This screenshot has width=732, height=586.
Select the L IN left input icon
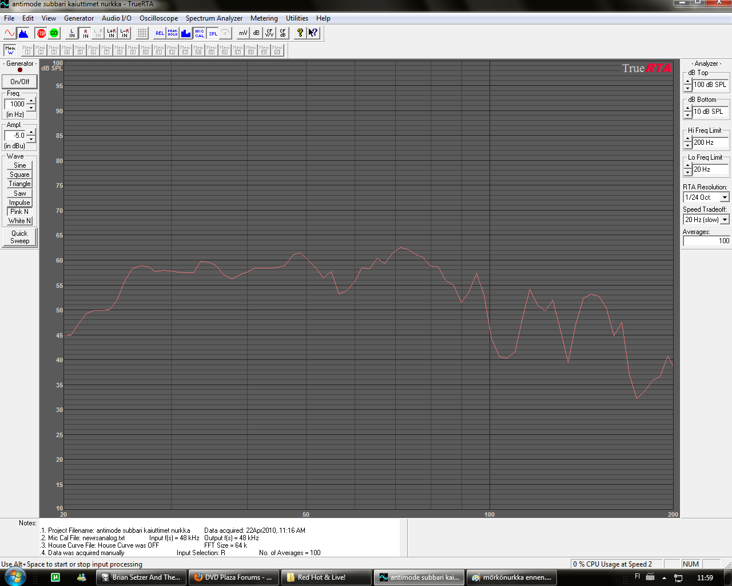(x=72, y=33)
